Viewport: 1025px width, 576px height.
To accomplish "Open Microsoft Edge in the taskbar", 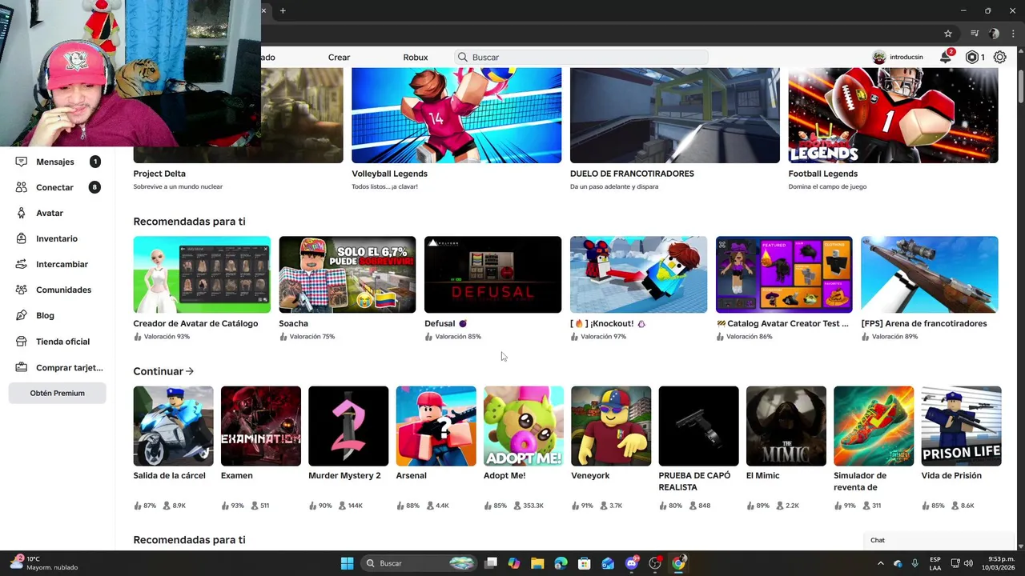I will coord(561,563).
